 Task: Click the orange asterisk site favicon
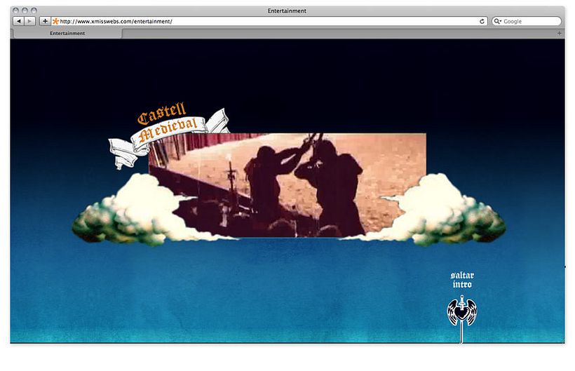tap(55, 21)
